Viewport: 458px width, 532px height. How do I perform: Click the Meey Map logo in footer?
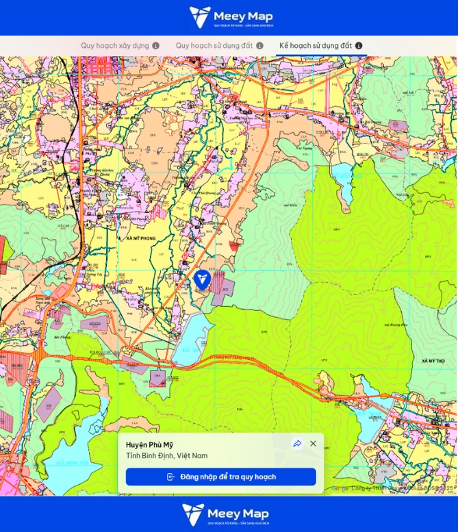[229, 514]
